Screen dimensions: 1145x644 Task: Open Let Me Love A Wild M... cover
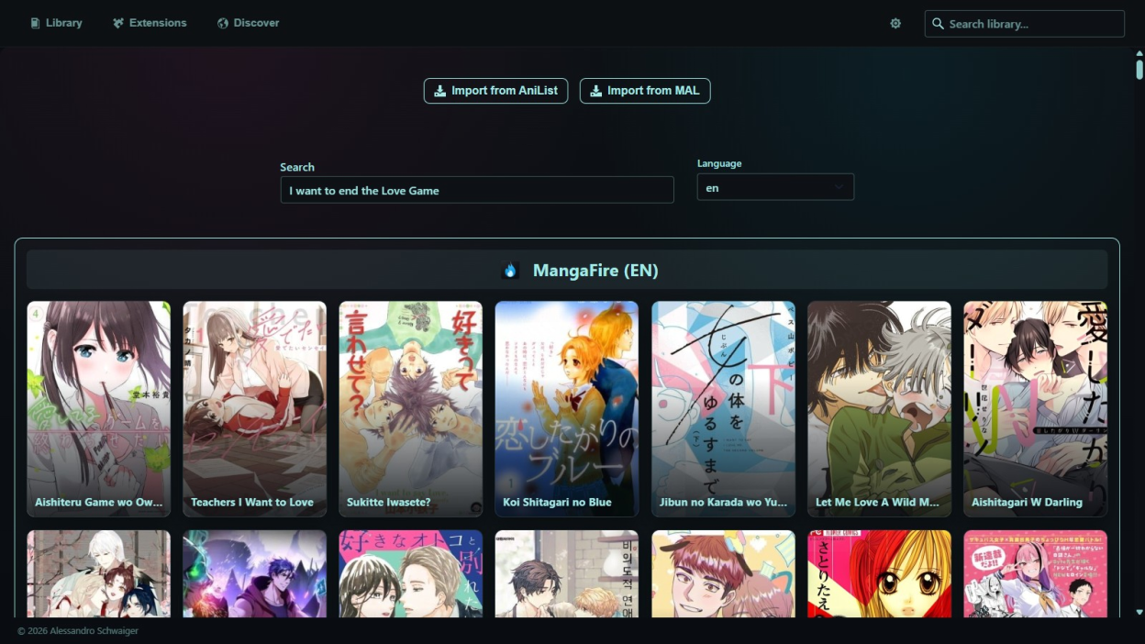coord(880,409)
